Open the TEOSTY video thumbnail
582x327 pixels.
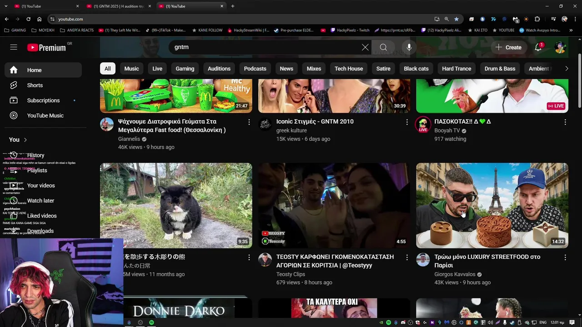[x=334, y=205]
